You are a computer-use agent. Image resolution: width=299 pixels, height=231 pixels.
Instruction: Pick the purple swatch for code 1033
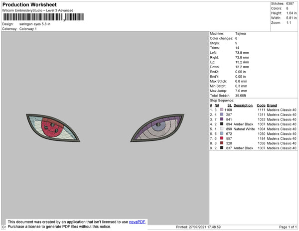pos(222,119)
